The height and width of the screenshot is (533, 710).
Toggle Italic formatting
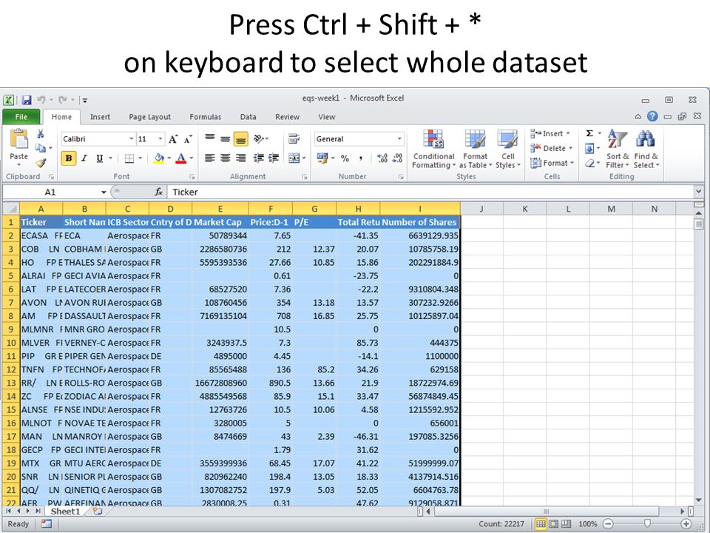click(84, 158)
